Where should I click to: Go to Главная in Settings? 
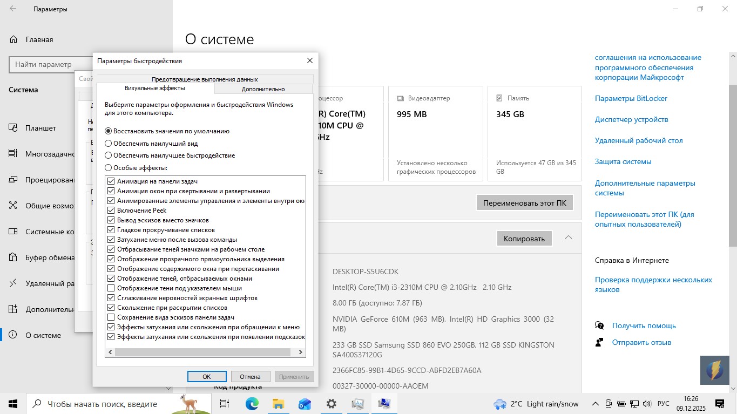[x=39, y=39]
